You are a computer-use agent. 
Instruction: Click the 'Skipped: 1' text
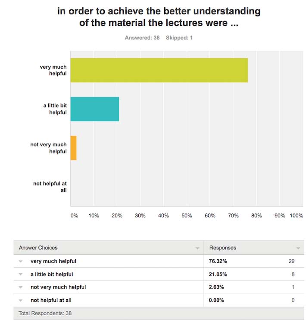(x=179, y=38)
